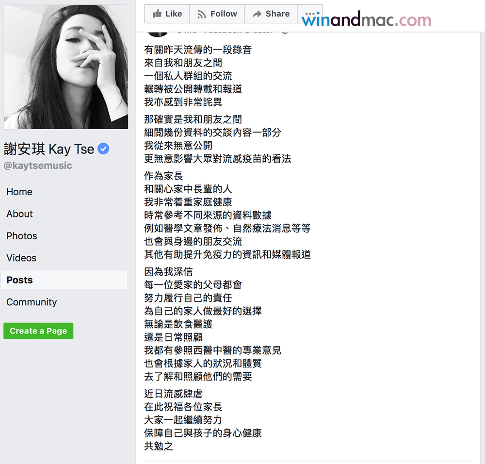This screenshot has height=464, width=485.
Task: Open the About section
Action: point(19,214)
